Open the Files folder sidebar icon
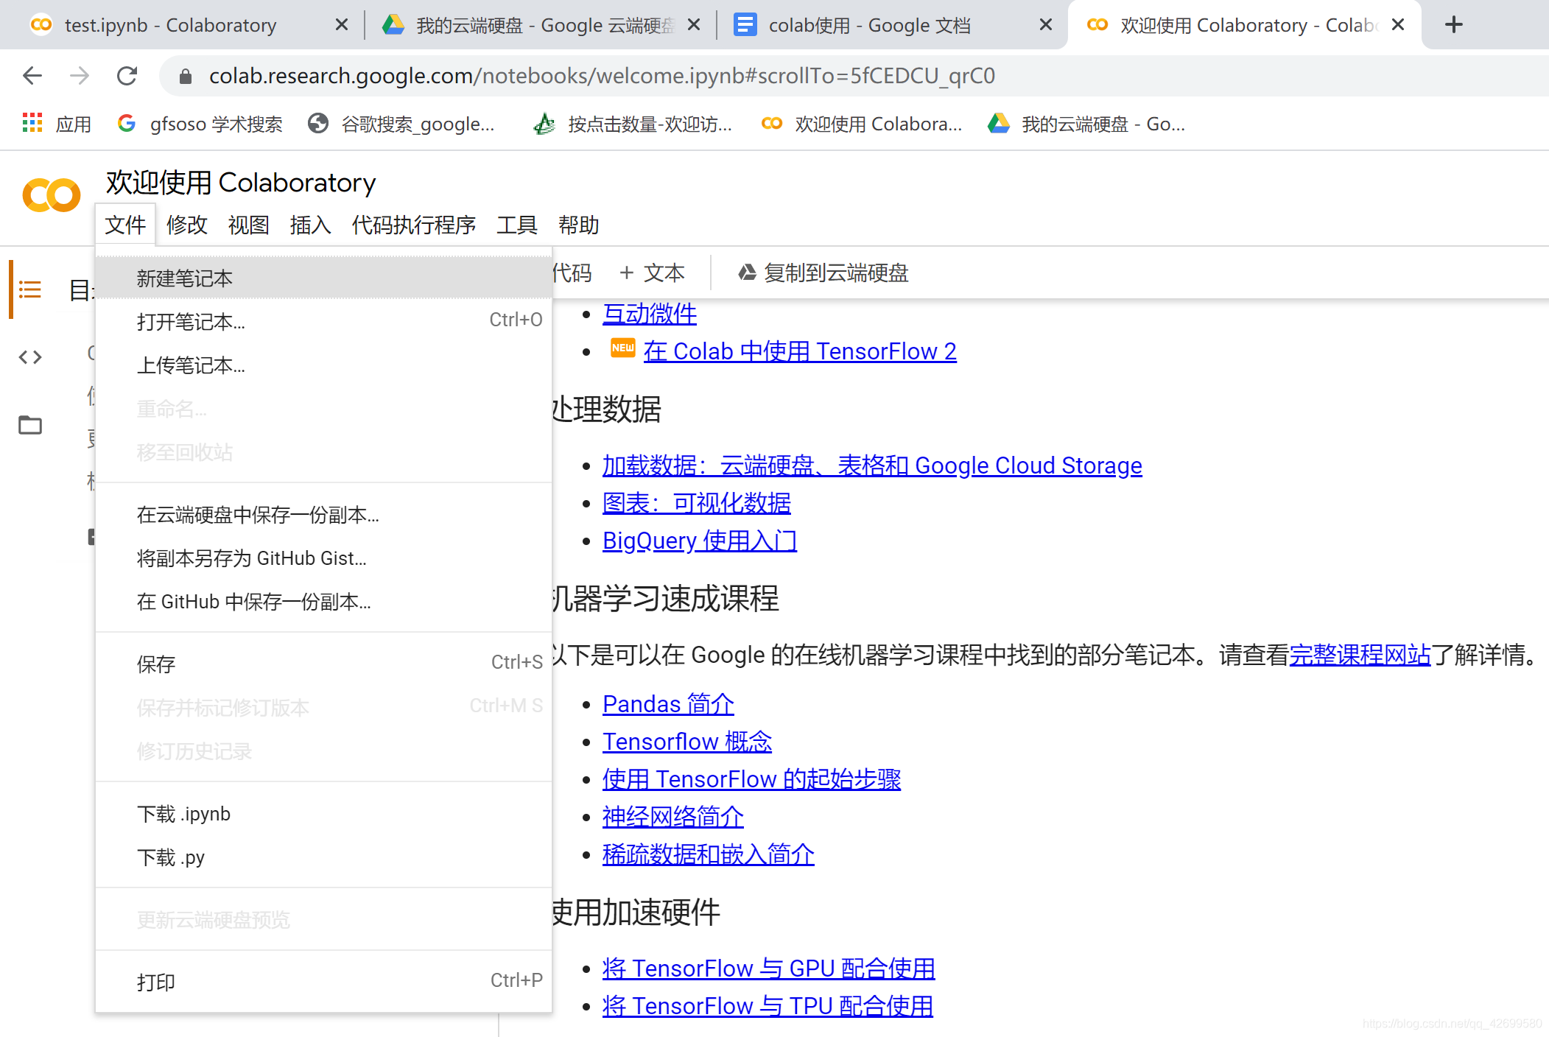 pos(29,425)
